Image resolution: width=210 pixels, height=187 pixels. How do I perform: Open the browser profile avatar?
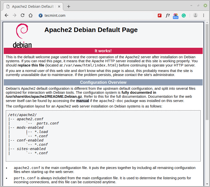click(x=195, y=15)
